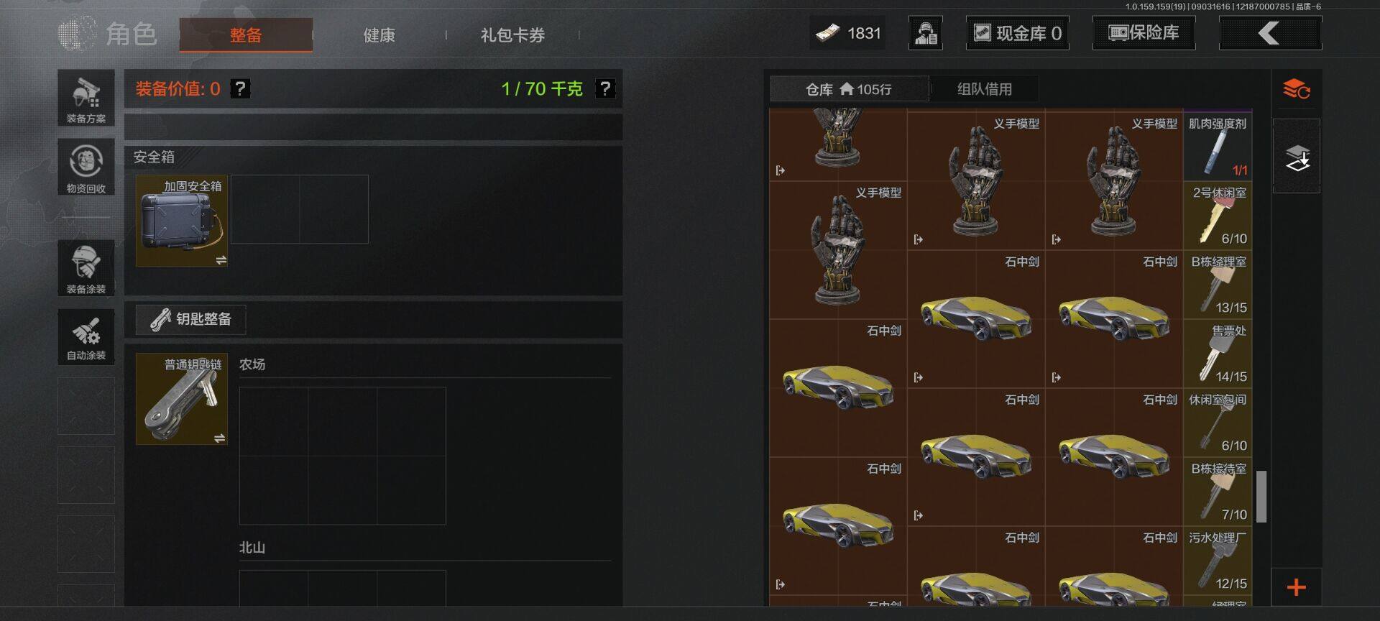This screenshot has width=1380, height=621.
Task: Open the 保险库 vault button
Action: click(x=1144, y=33)
